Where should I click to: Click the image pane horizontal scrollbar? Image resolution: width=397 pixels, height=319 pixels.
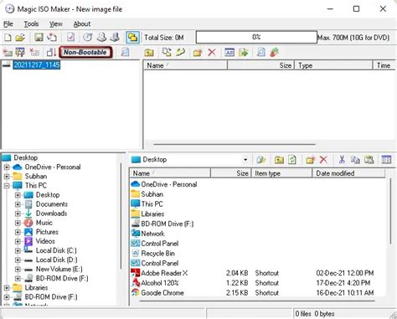pyautogui.click(x=235, y=145)
